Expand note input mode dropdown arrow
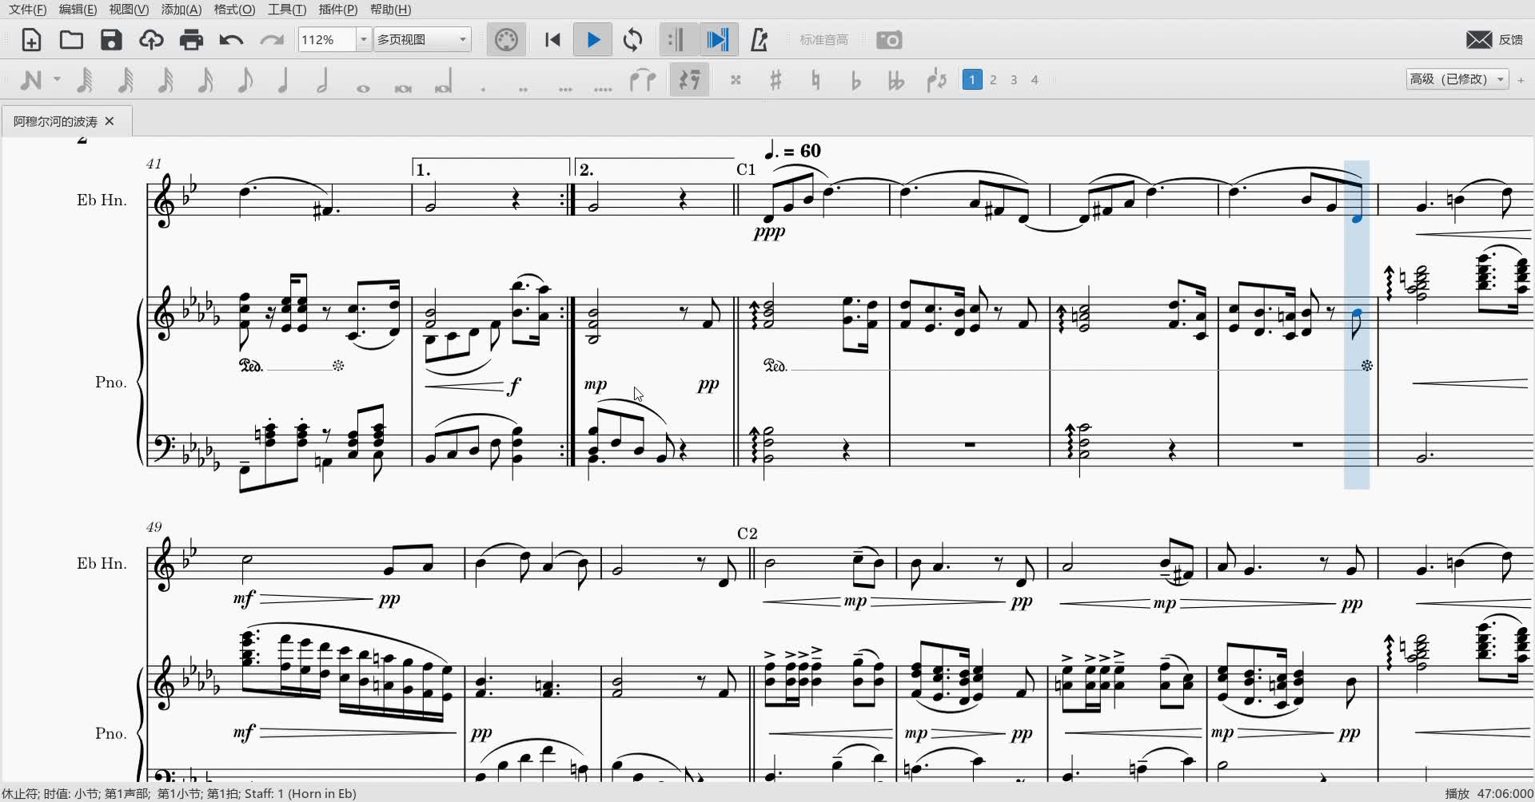 pos(57,80)
